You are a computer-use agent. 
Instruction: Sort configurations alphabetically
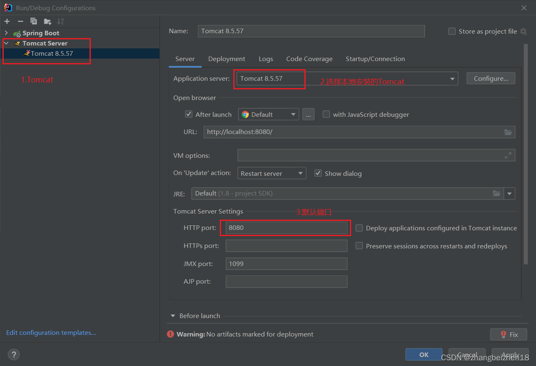(60, 21)
